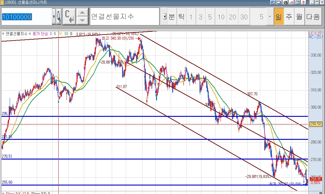Open the symbol search magnifier icon
The height and width of the screenshot is (194, 325).
tap(59, 17)
